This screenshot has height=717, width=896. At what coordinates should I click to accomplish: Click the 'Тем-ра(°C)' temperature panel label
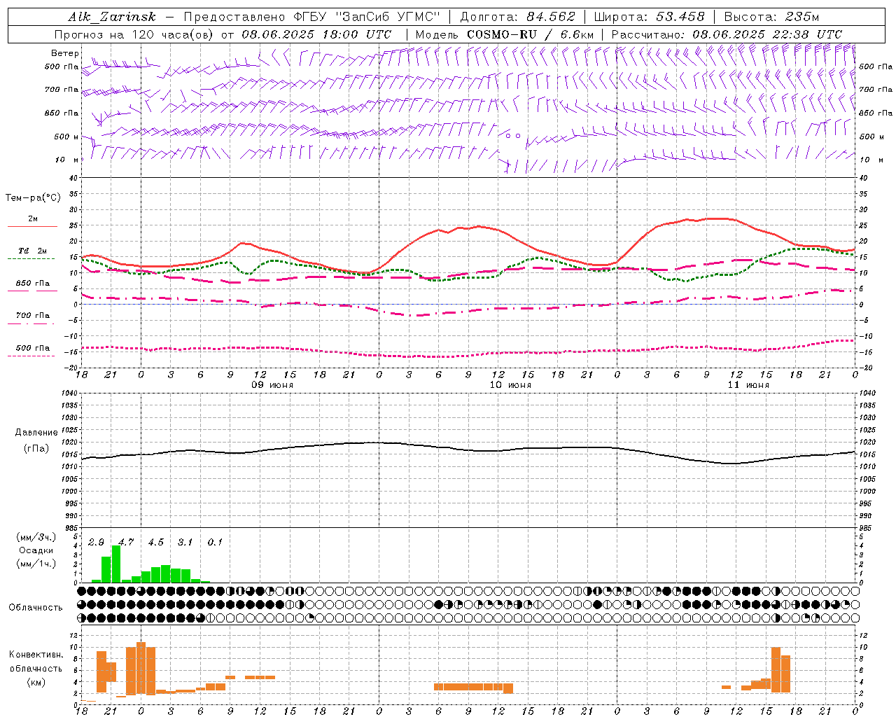click(x=34, y=198)
